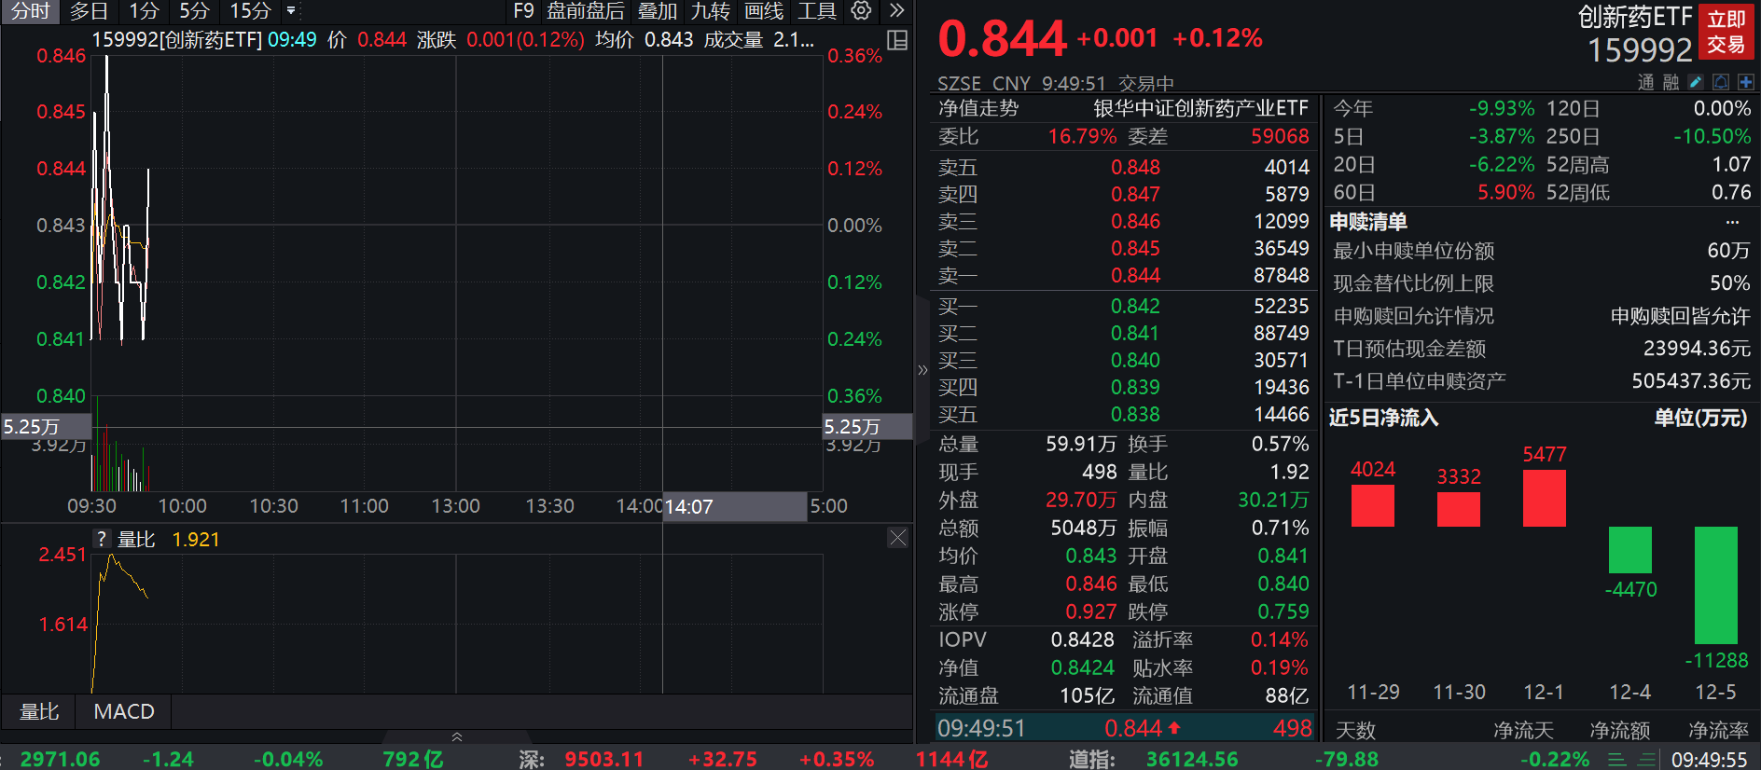This screenshot has height=770, width=1761.
Task: Click the big price 0.844 header
Action: (1002, 39)
